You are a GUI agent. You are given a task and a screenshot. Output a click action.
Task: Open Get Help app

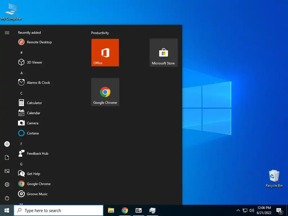pos(29,174)
